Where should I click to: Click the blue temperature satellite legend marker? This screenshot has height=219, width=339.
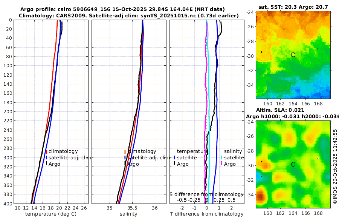tap(174, 157)
